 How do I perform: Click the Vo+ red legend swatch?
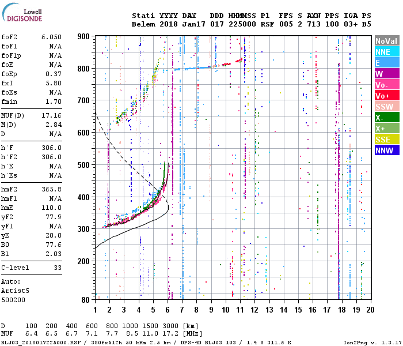point(387,96)
